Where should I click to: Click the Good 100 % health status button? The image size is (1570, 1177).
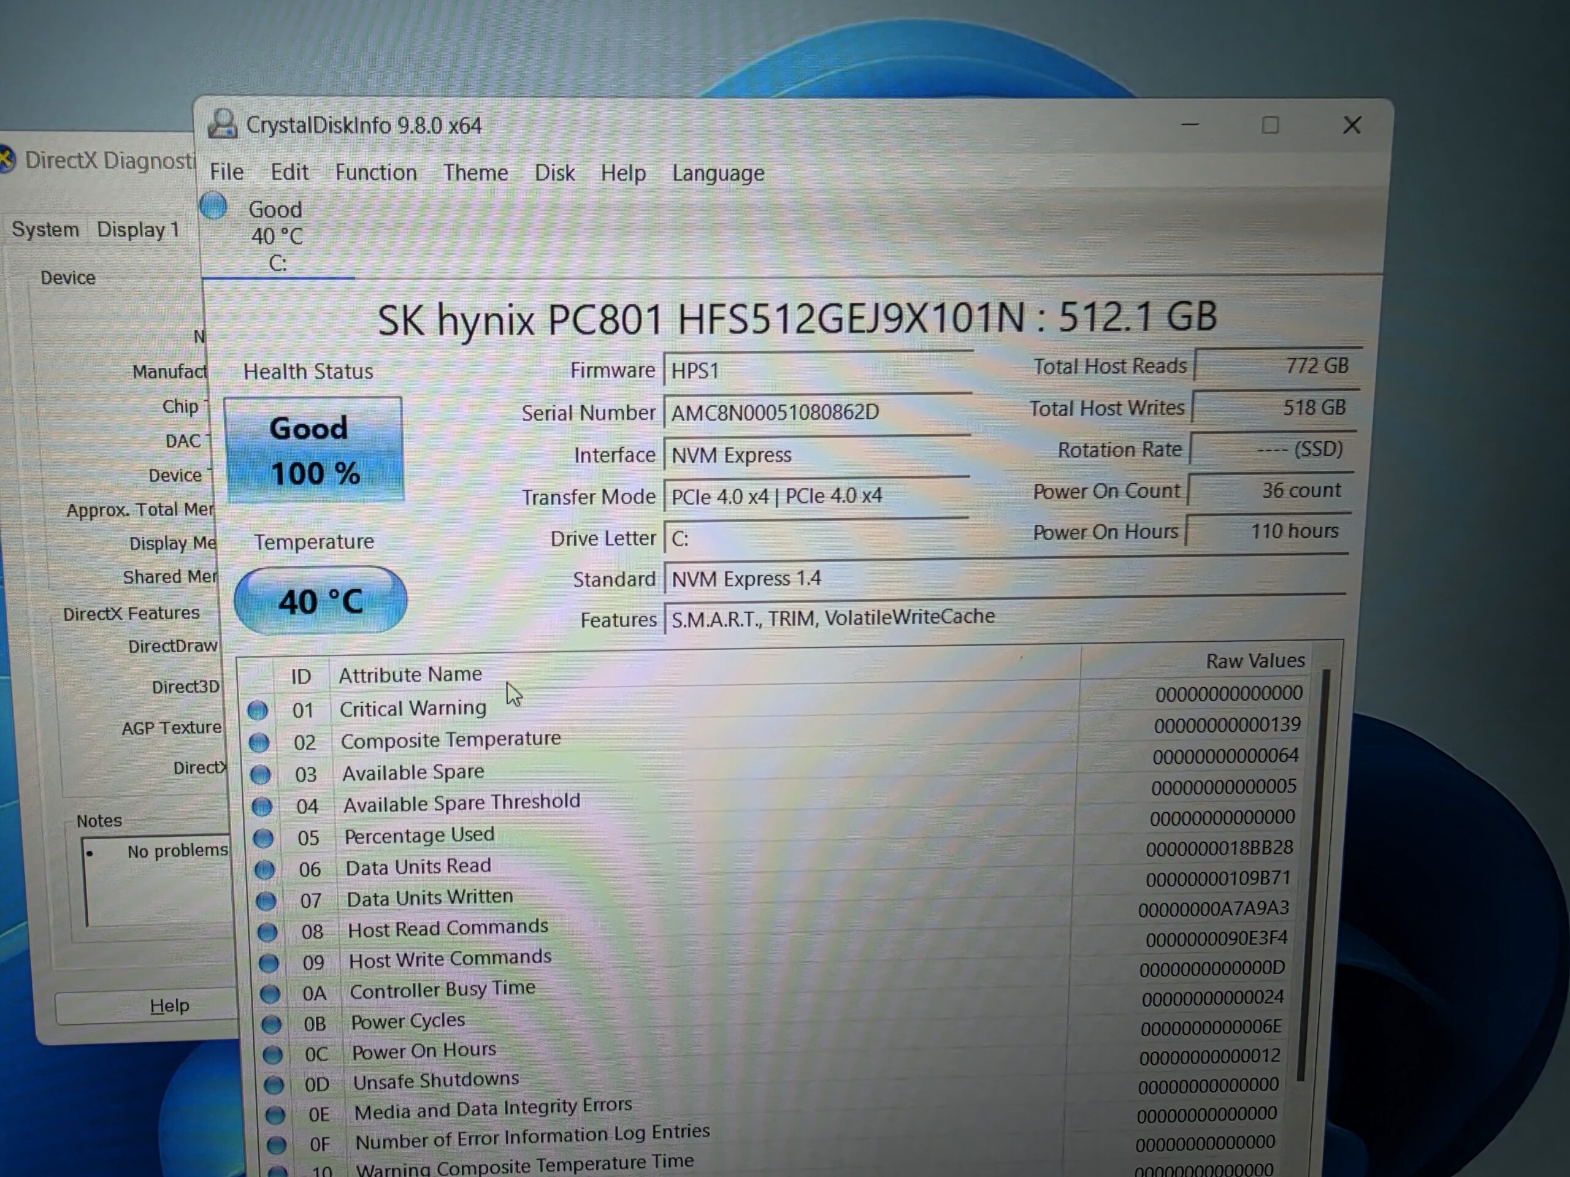(x=315, y=450)
